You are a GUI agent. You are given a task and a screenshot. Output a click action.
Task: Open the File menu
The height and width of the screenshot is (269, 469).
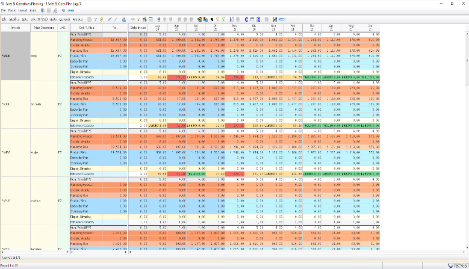[4, 11]
